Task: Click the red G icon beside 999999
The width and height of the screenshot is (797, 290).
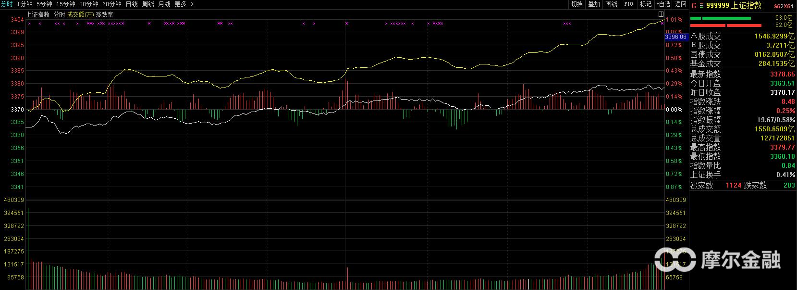Action: click(x=694, y=6)
